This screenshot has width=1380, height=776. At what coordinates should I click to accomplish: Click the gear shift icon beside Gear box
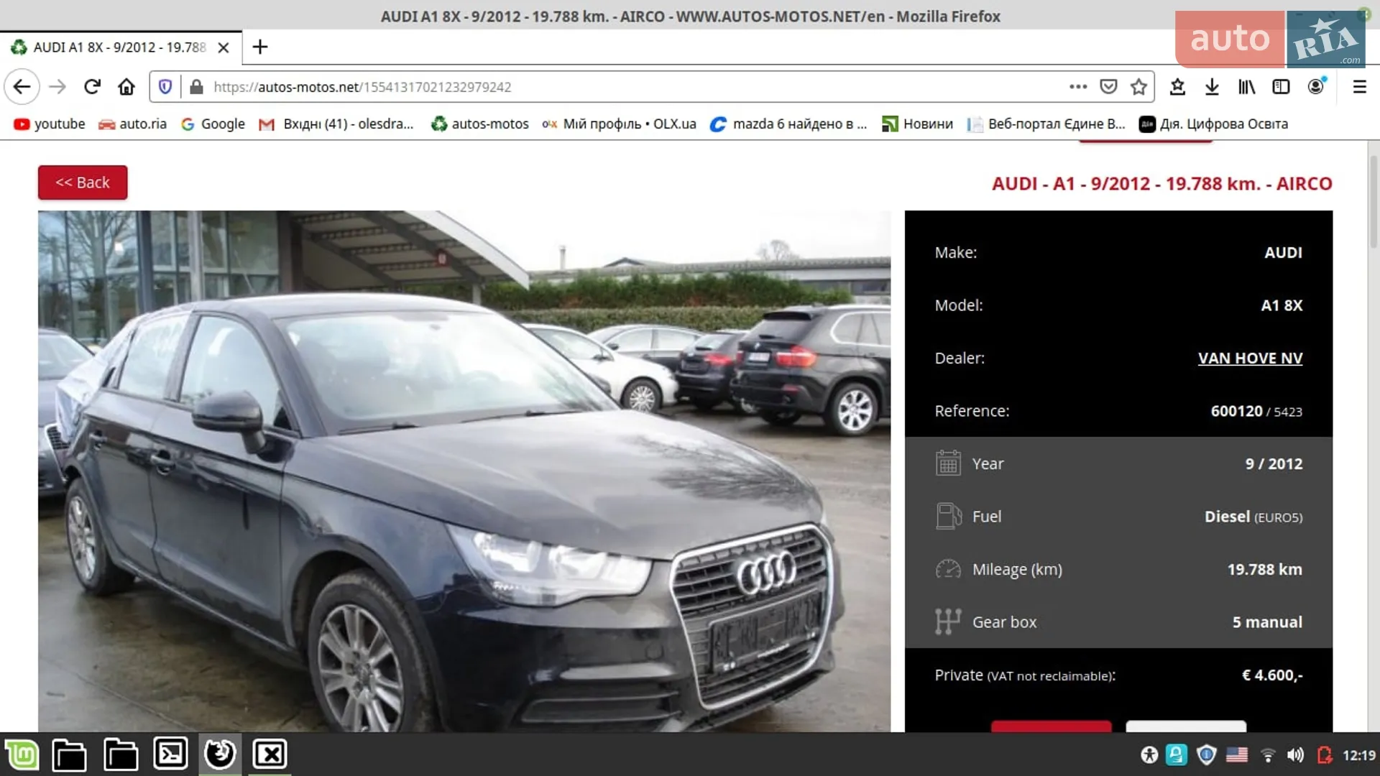[x=948, y=622]
